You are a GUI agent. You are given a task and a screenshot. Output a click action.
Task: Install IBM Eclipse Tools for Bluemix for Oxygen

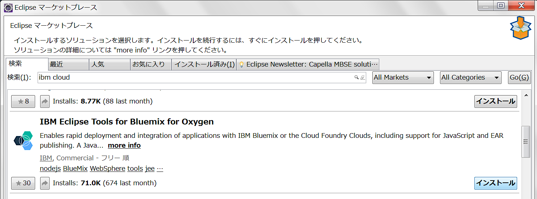click(x=495, y=183)
